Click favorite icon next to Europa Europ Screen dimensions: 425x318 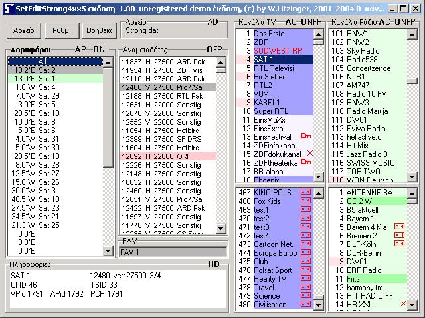tap(305, 252)
